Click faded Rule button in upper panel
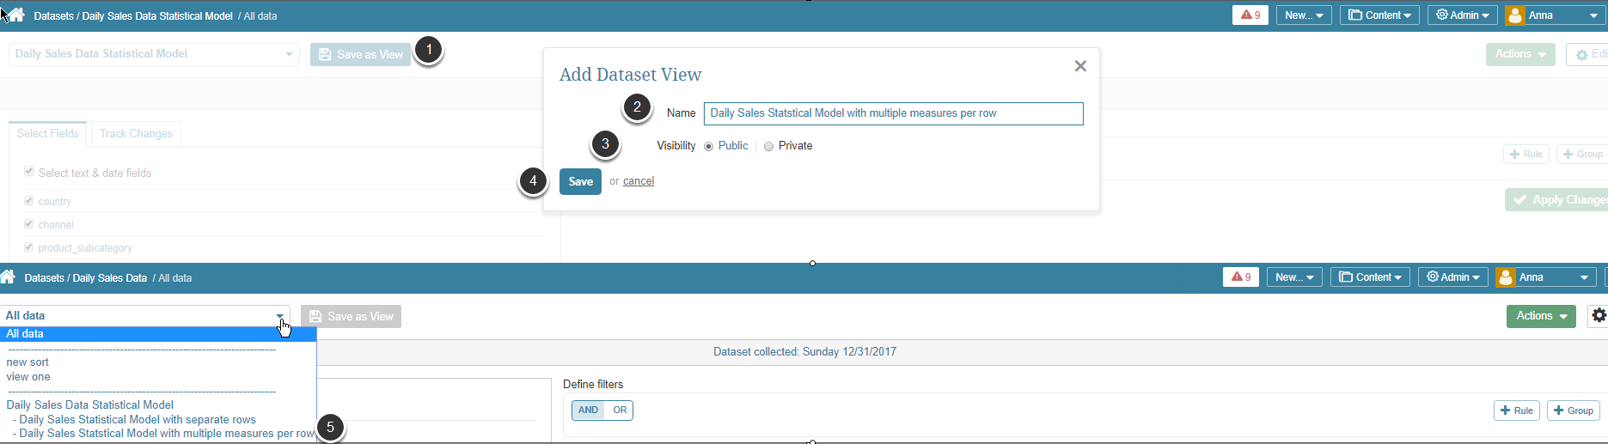 point(1525,154)
